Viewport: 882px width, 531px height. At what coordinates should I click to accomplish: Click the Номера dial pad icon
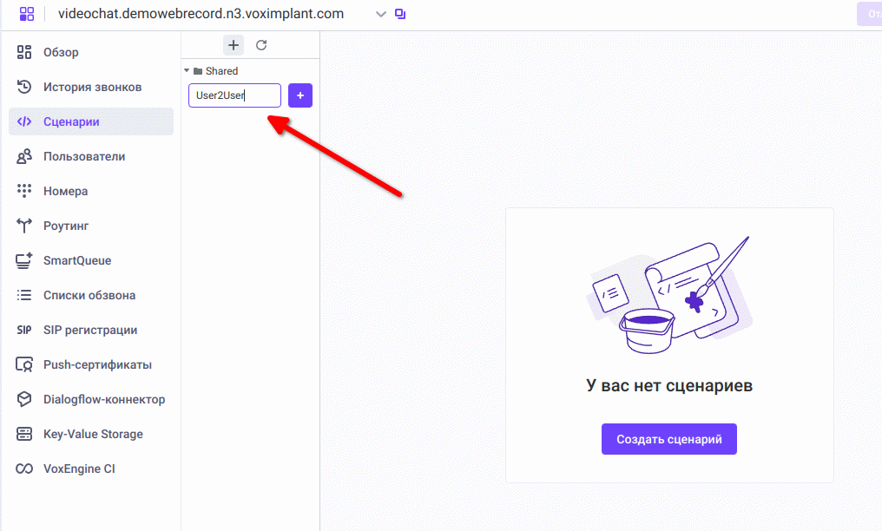click(x=24, y=191)
